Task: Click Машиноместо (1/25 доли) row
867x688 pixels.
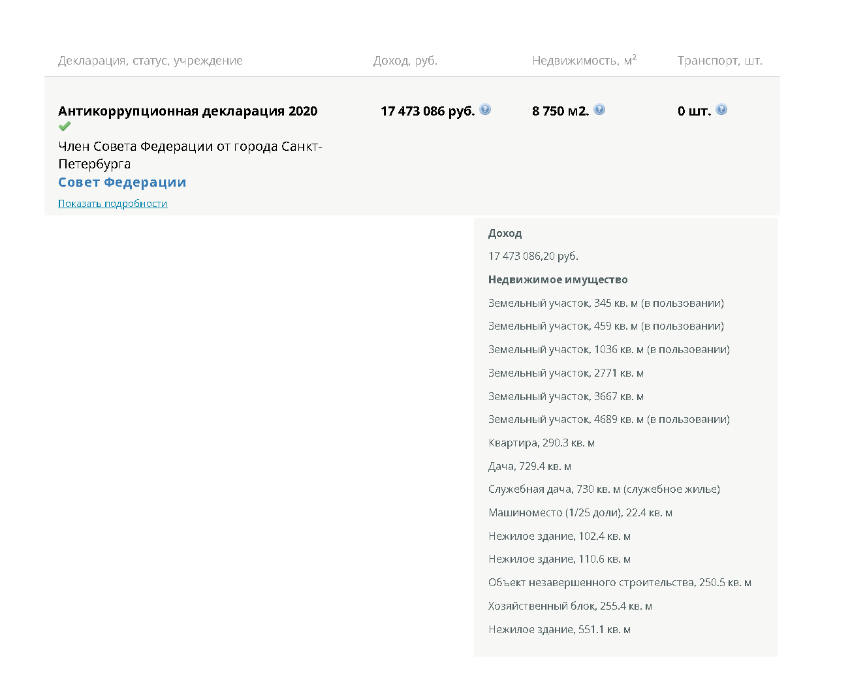Action: [x=580, y=512]
